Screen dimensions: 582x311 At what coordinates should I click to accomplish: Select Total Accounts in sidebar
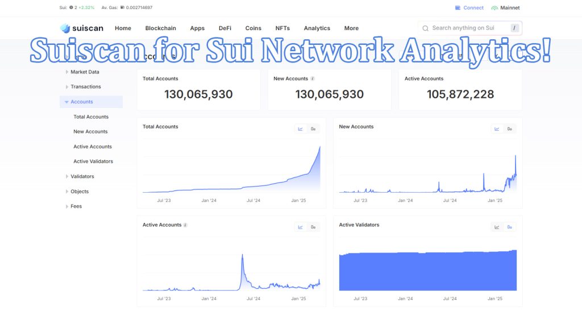point(91,117)
